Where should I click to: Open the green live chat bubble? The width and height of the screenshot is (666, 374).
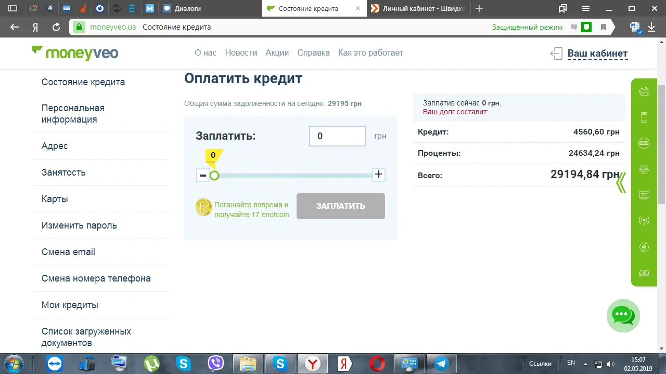click(623, 315)
